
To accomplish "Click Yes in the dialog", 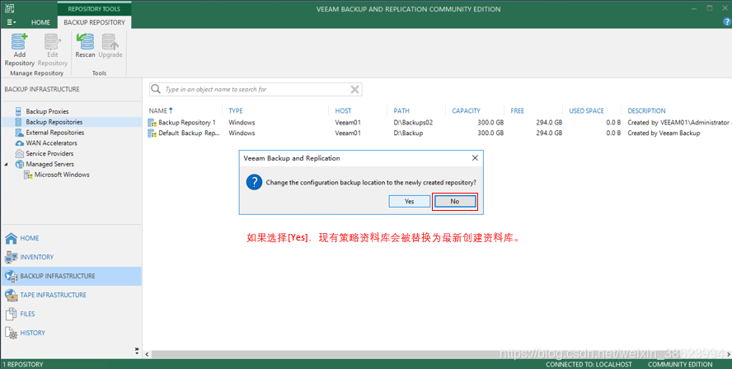I will click(x=410, y=201).
